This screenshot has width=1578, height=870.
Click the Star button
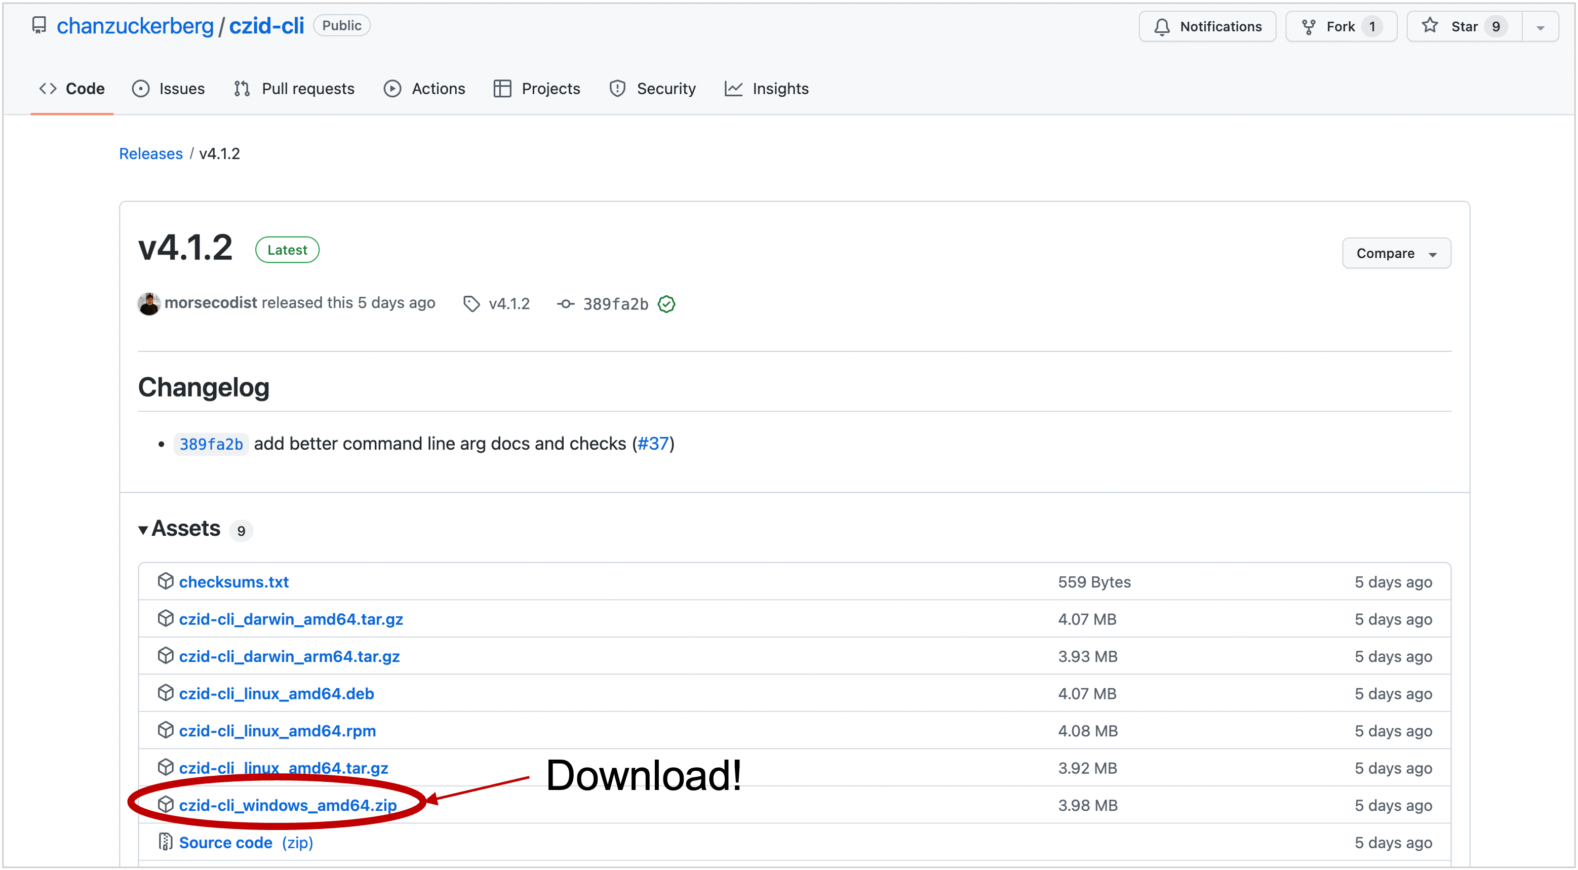1464,26
